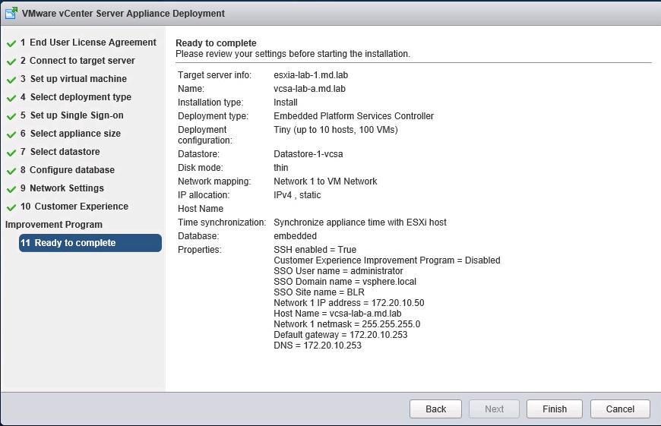661x426 pixels.
Task: Click the green checkmark next to Connect to target server
Action: coord(11,62)
